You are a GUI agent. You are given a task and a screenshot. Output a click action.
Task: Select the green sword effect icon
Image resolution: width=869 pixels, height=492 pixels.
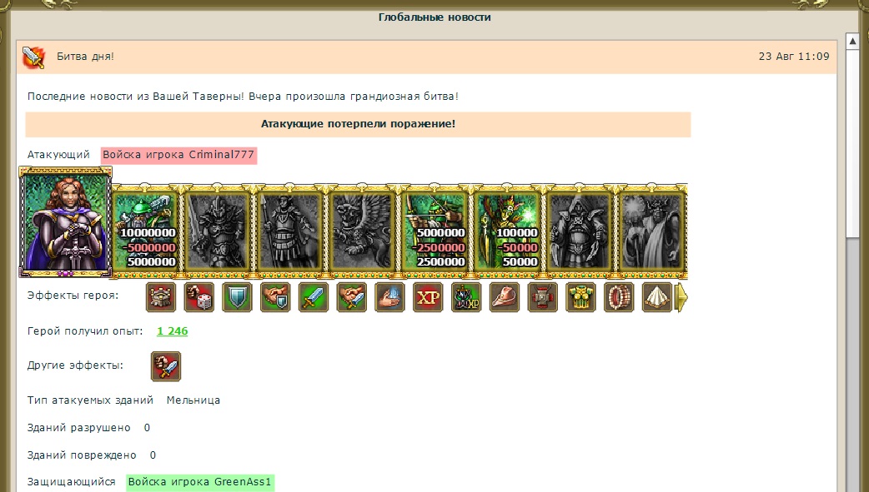(x=314, y=297)
